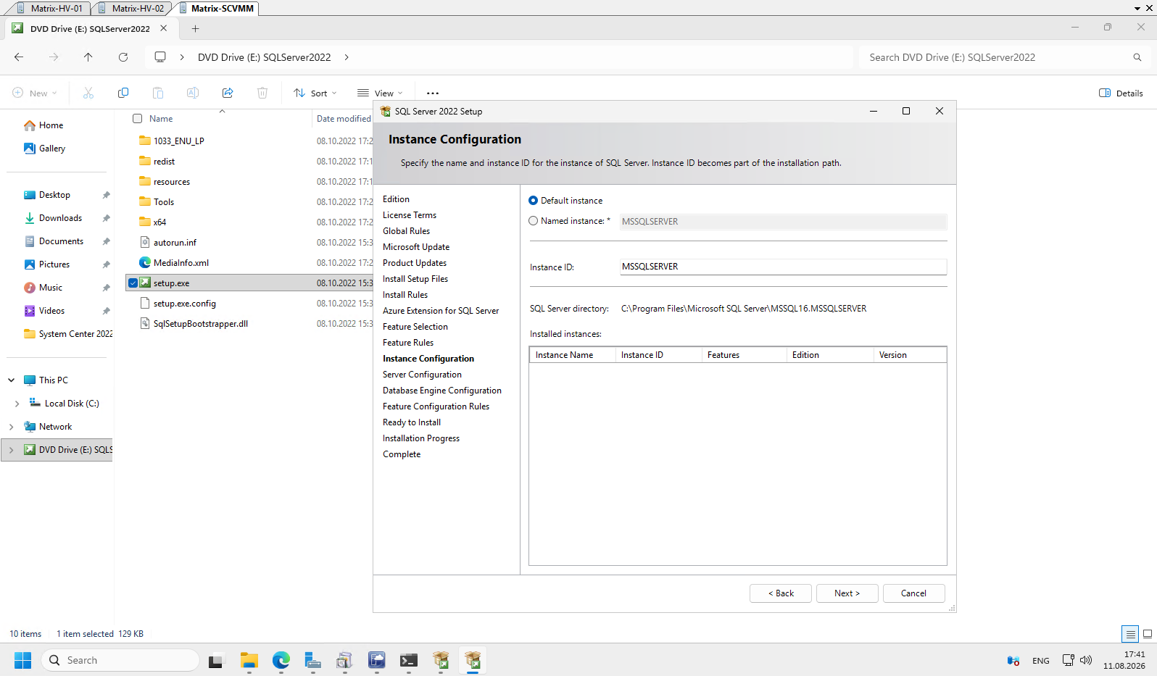Click the volume speaker tray icon
The width and height of the screenshot is (1157, 676).
click(1086, 660)
